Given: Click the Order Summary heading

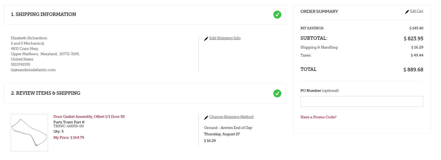Looking at the screenshot, I should [x=319, y=12].
